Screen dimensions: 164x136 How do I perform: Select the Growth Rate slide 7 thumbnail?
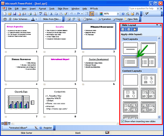pyautogui.click(x=21, y=101)
